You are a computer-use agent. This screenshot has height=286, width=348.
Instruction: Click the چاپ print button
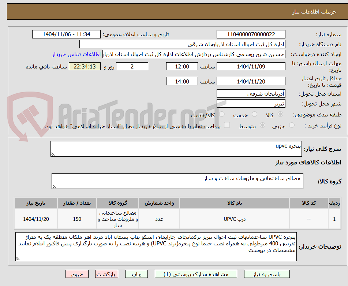(x=136, y=274)
